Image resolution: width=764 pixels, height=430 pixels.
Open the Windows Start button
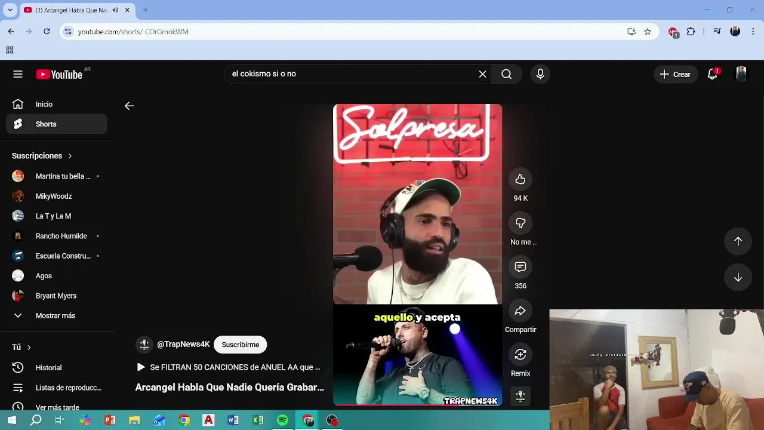11,420
